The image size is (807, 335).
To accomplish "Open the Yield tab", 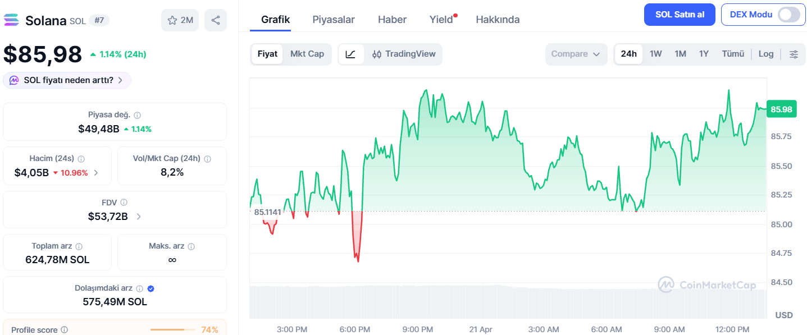I will [441, 20].
